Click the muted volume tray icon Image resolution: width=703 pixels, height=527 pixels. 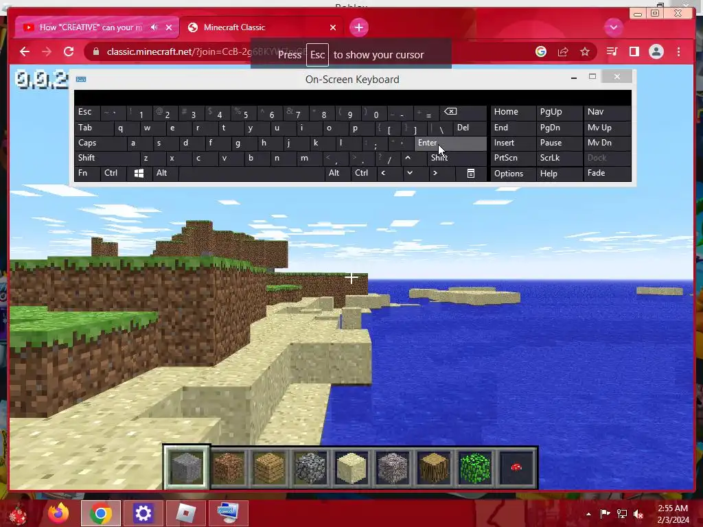[x=638, y=514]
